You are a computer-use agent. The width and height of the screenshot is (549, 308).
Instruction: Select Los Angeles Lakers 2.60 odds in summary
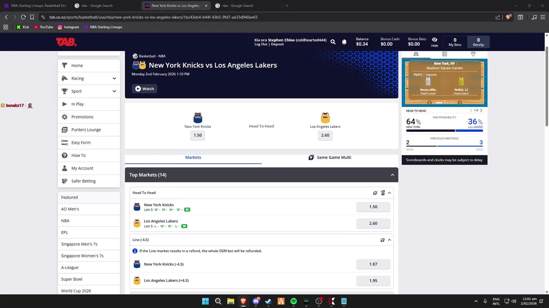click(x=325, y=135)
